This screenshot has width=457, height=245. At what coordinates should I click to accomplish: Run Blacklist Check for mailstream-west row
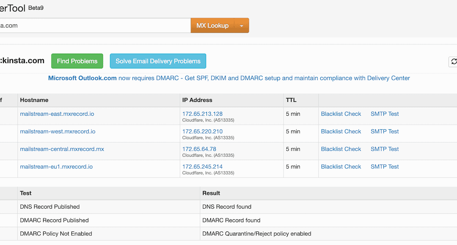pos(341,131)
